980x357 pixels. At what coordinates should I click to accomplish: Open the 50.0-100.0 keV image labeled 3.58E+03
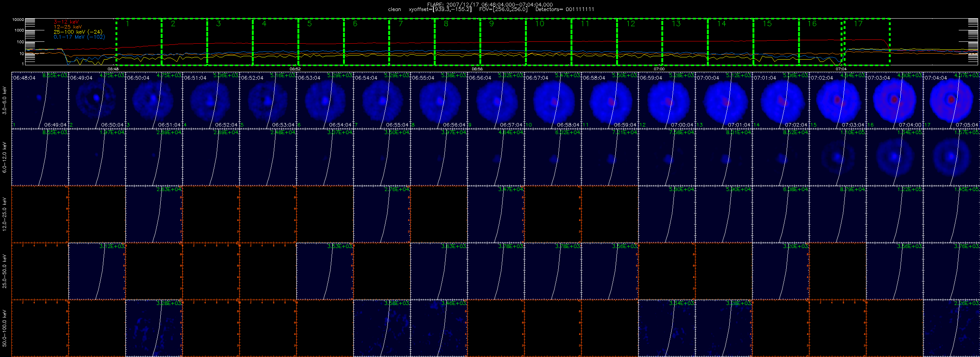click(382, 328)
